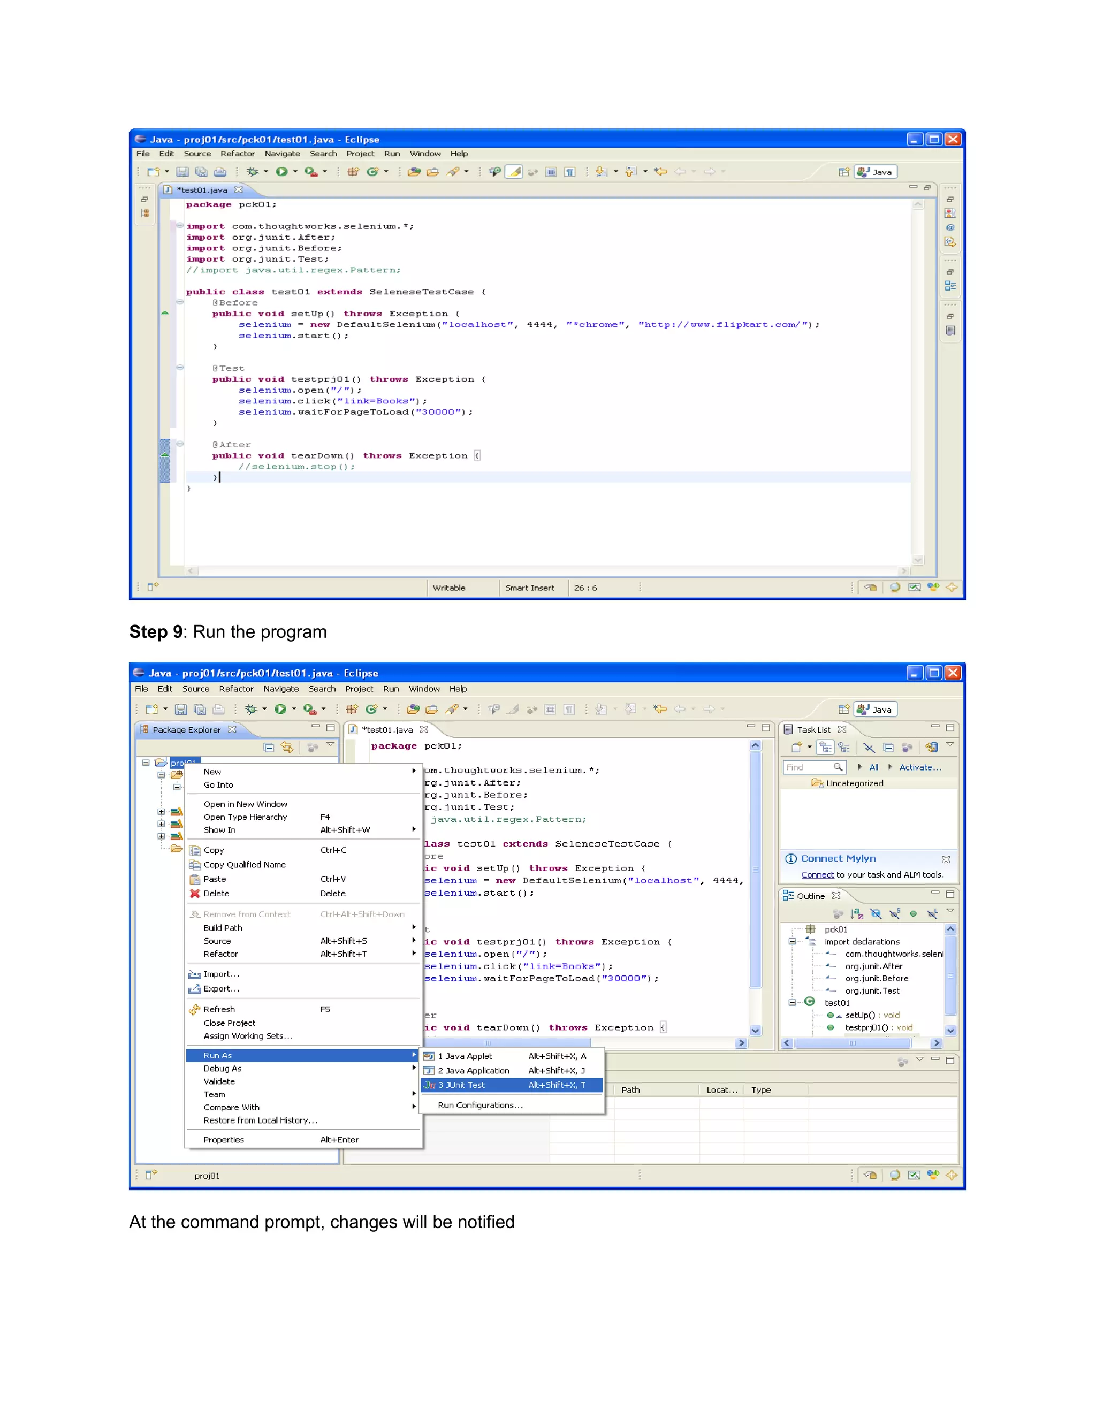Click Connect link in Connect Mylyn panel
The width and height of the screenshot is (1096, 1418).
pos(818,875)
